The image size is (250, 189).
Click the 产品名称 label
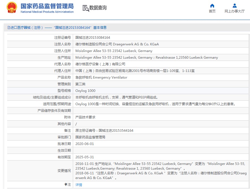point(64,77)
